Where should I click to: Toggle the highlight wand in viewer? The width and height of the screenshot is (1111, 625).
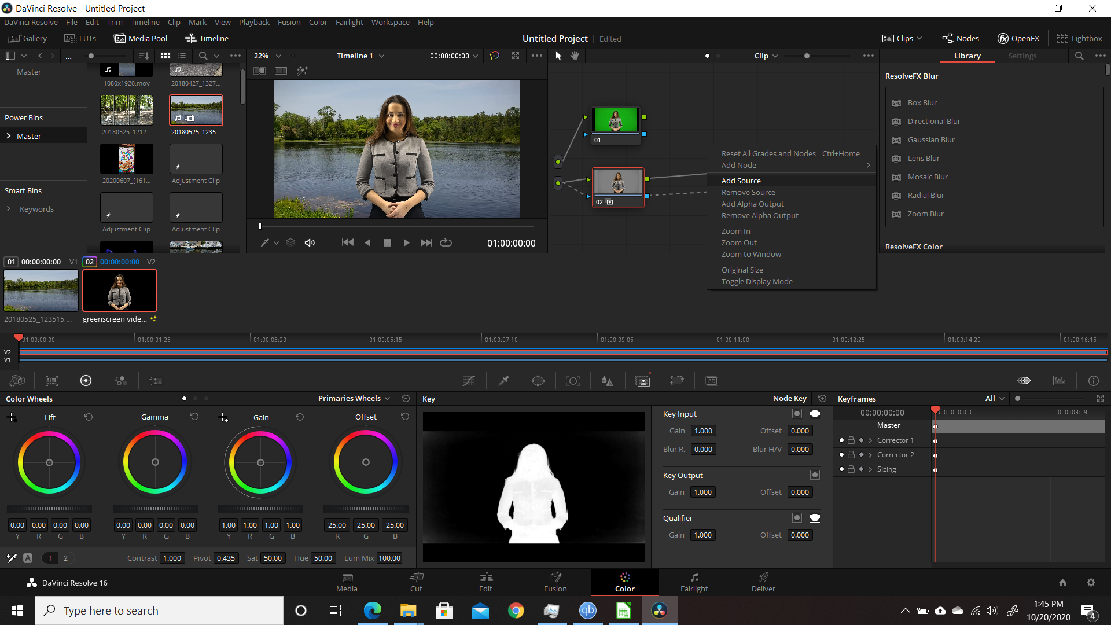(302, 71)
